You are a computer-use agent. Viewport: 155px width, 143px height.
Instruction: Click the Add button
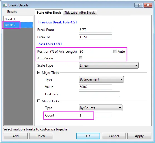[x=16, y=136]
